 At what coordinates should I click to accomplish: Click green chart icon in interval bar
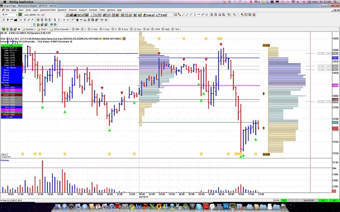(x=4, y=29)
